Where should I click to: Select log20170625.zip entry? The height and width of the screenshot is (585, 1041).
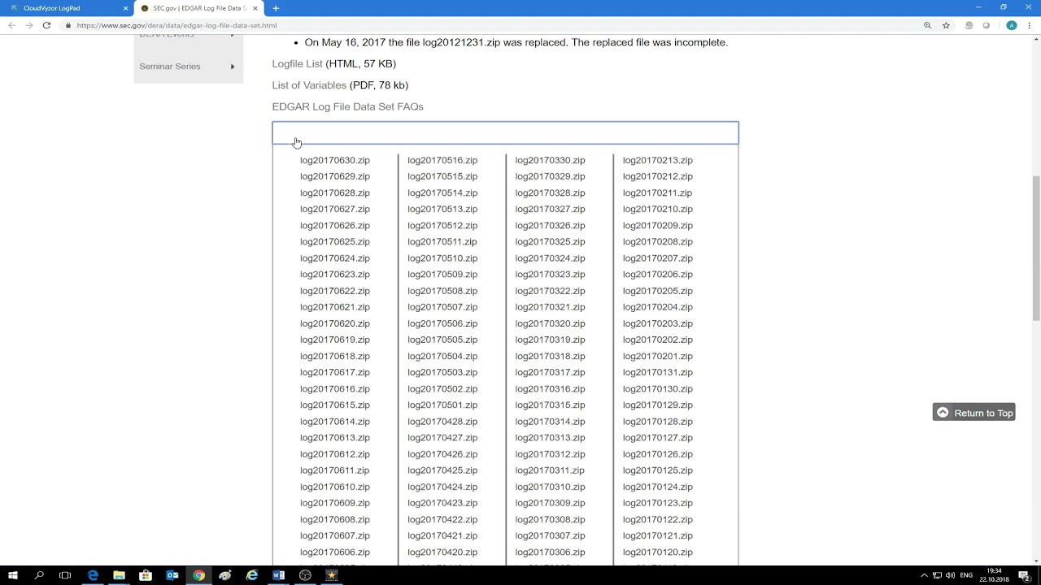[x=335, y=242]
